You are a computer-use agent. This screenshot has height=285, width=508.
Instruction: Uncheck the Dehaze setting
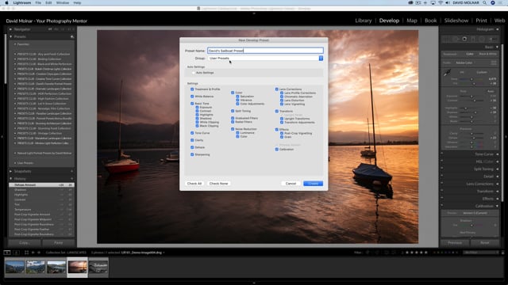point(192,147)
